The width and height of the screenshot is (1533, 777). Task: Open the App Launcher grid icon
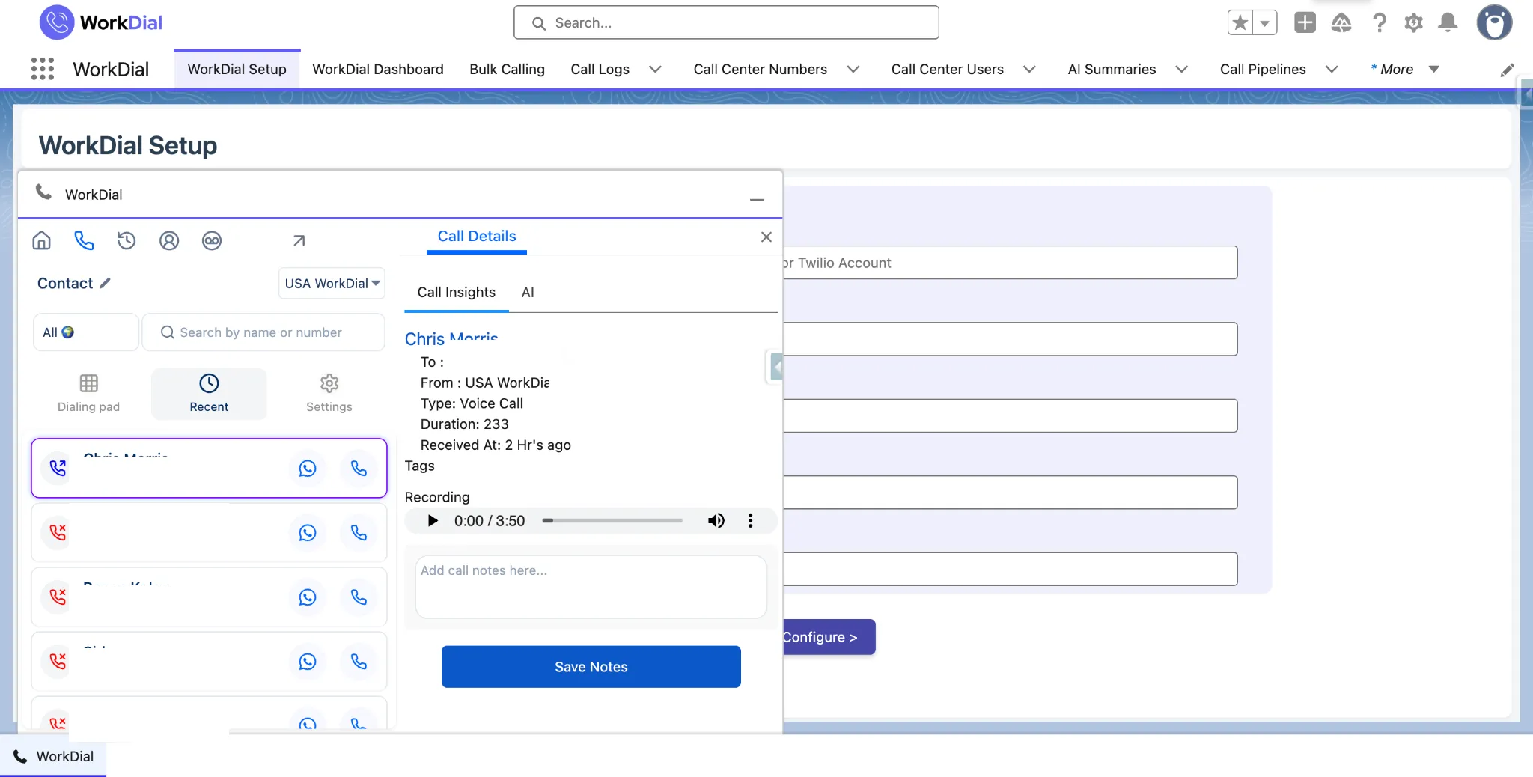(43, 69)
